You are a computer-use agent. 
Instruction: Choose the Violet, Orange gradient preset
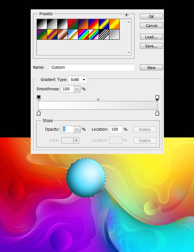point(83,24)
